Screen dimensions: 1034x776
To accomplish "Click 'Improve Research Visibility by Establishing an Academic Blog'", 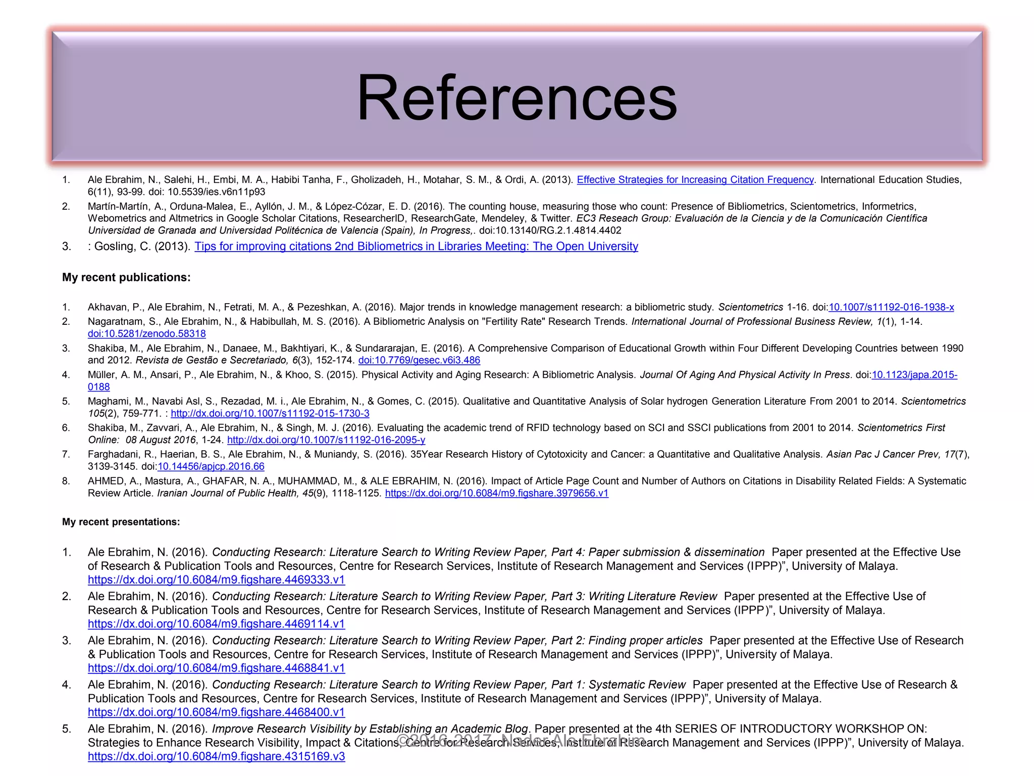I will click(x=370, y=729).
